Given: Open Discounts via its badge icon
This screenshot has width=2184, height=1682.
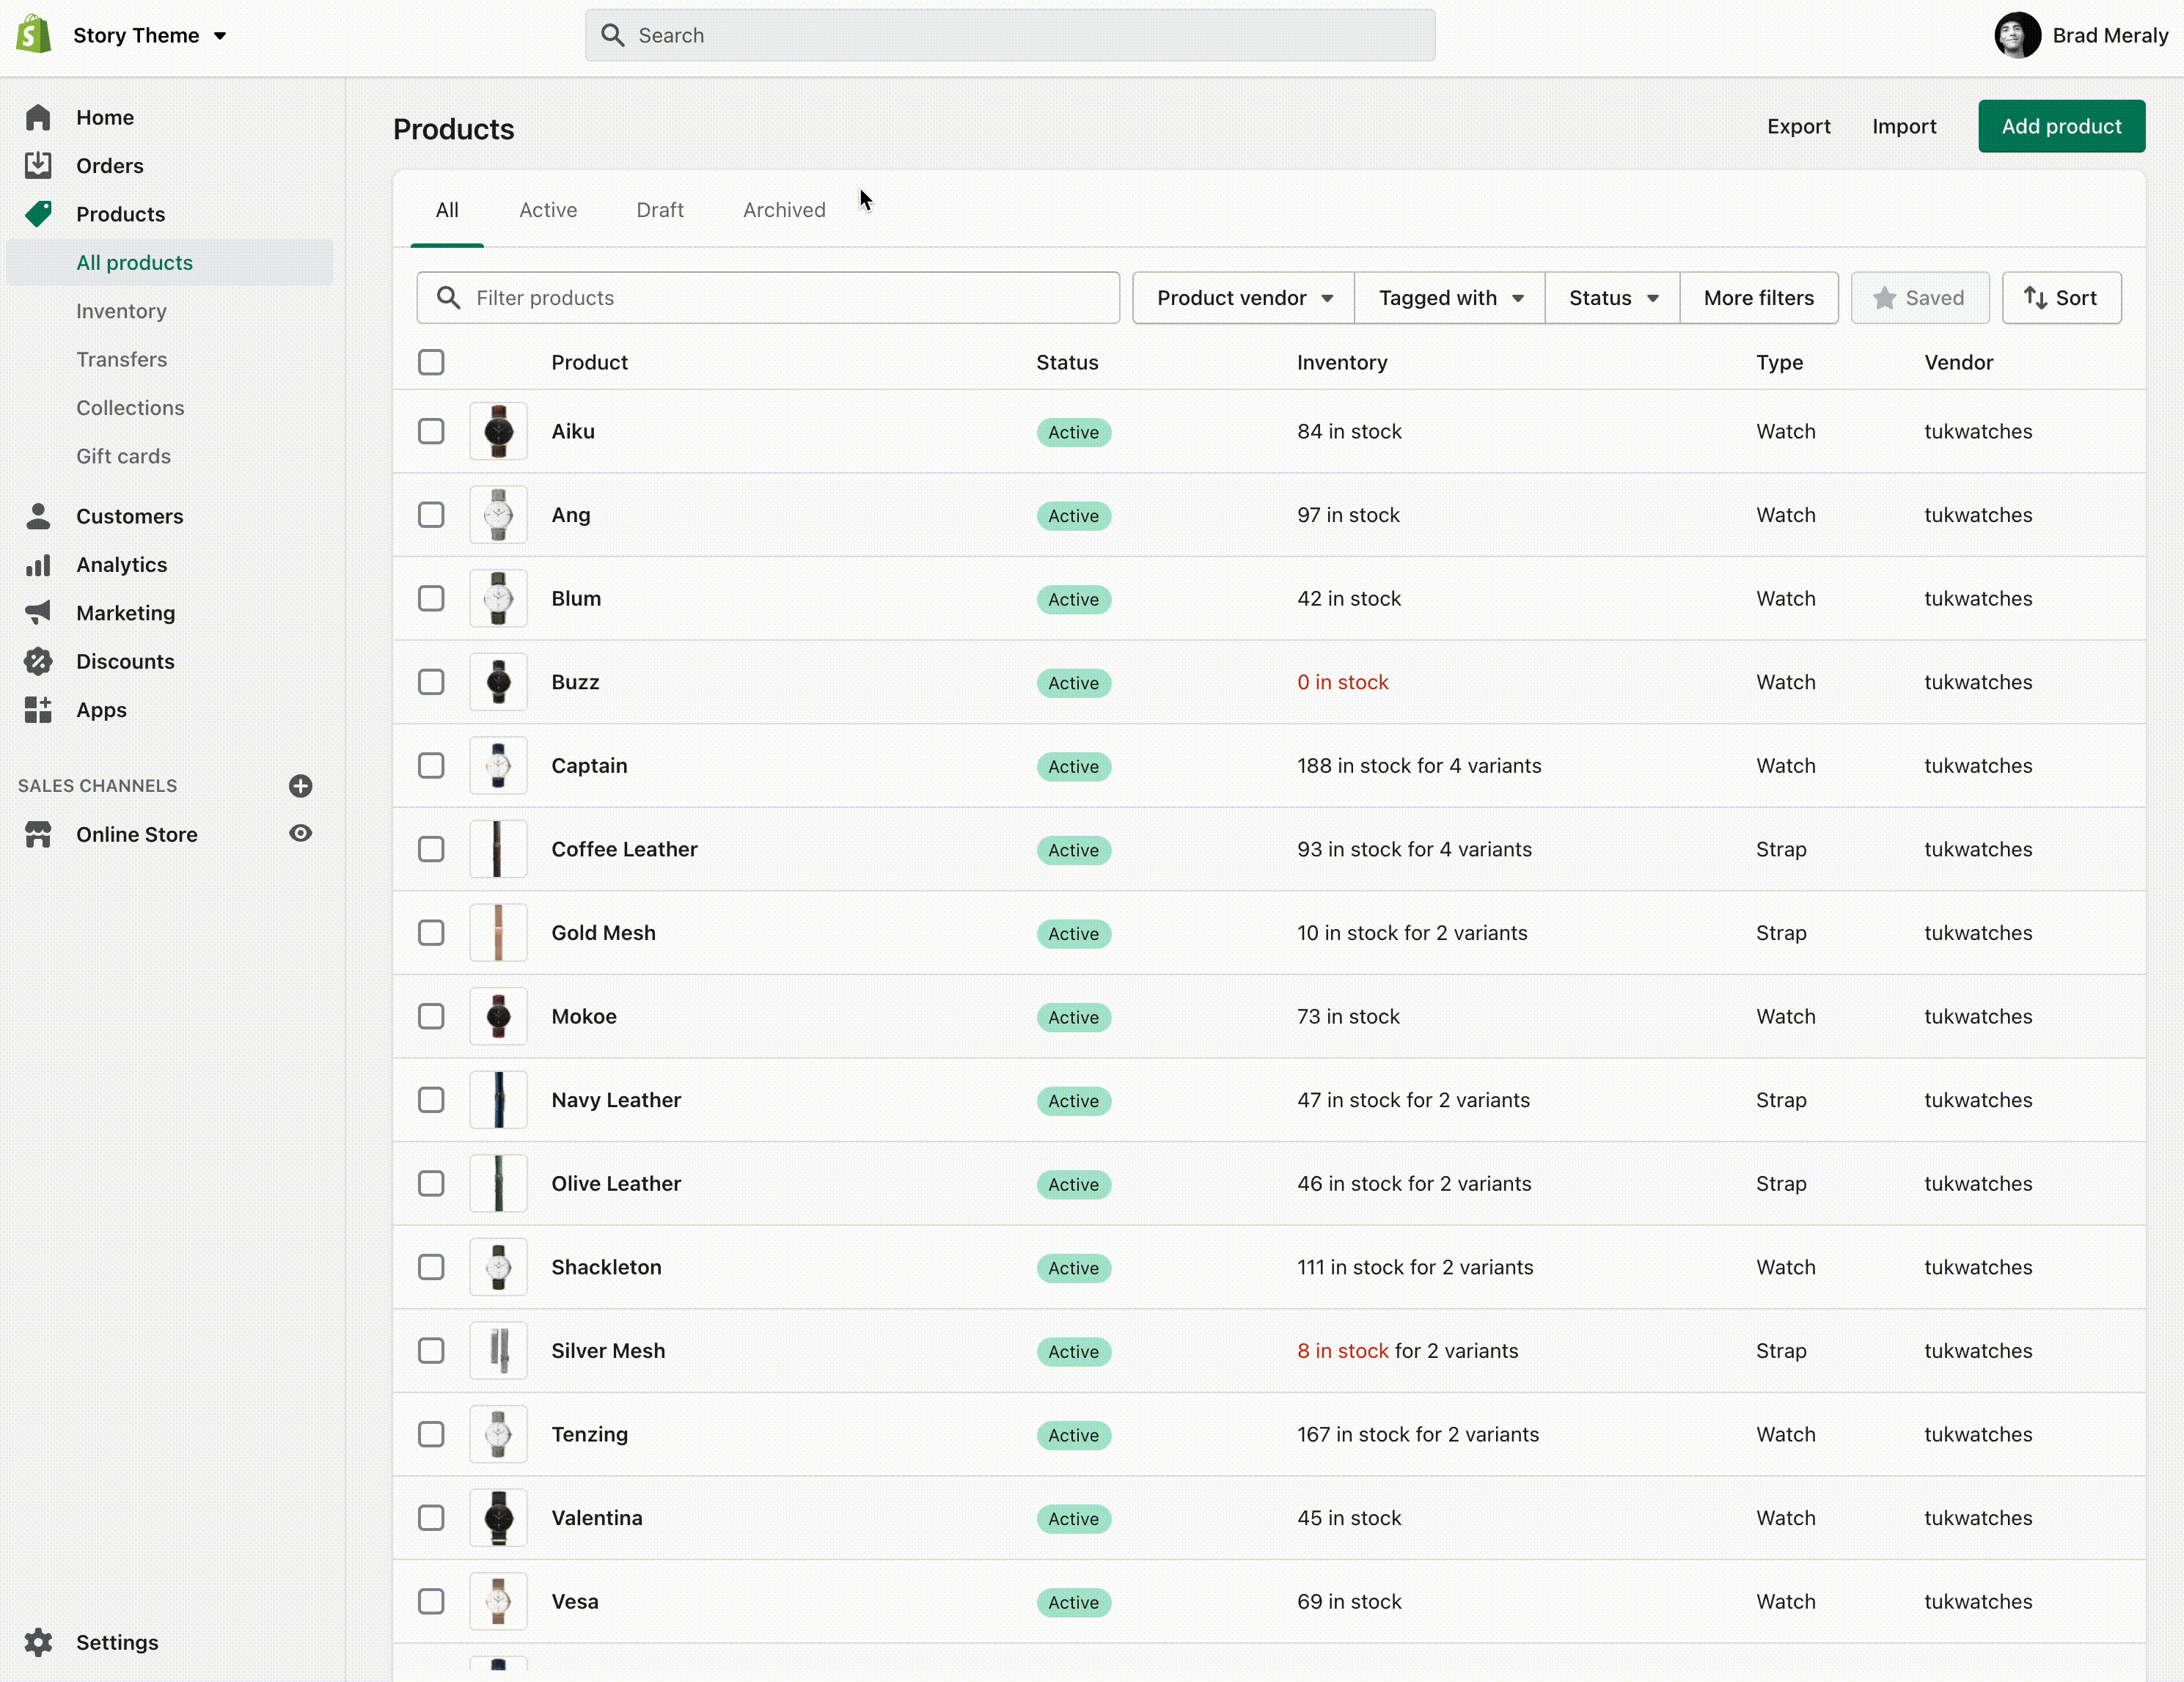Looking at the screenshot, I should pos(38,661).
